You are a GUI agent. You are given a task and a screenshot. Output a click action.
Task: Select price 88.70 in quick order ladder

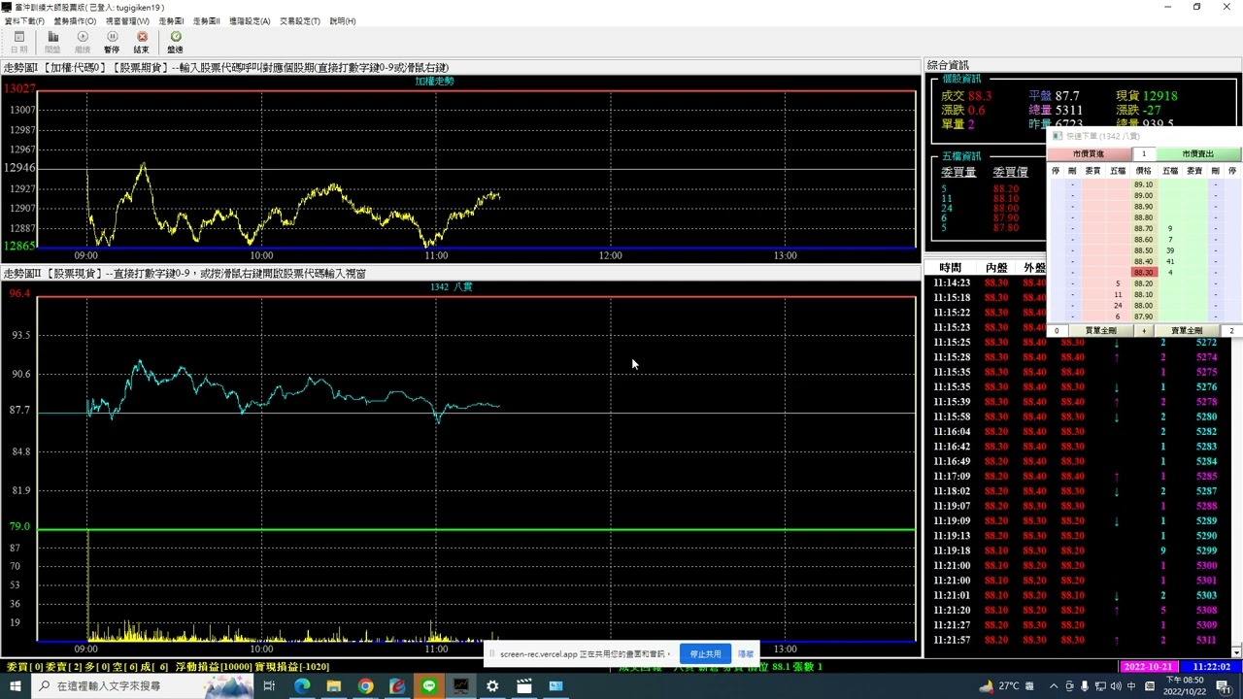tap(1144, 229)
